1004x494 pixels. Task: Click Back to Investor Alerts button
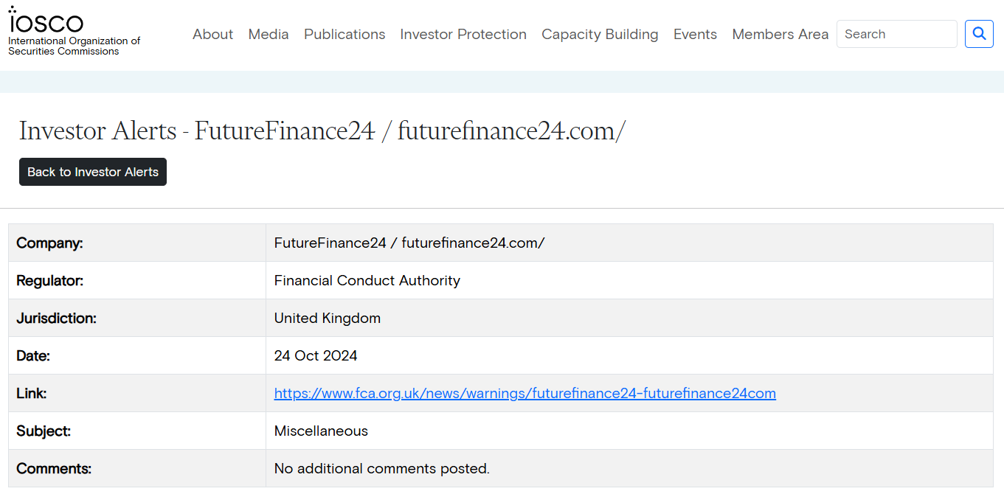click(x=92, y=171)
